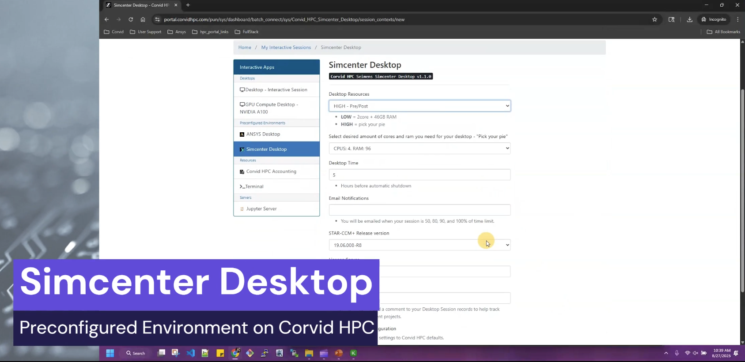
Task: Open the Chrome three-dot menu
Action: [x=737, y=19]
